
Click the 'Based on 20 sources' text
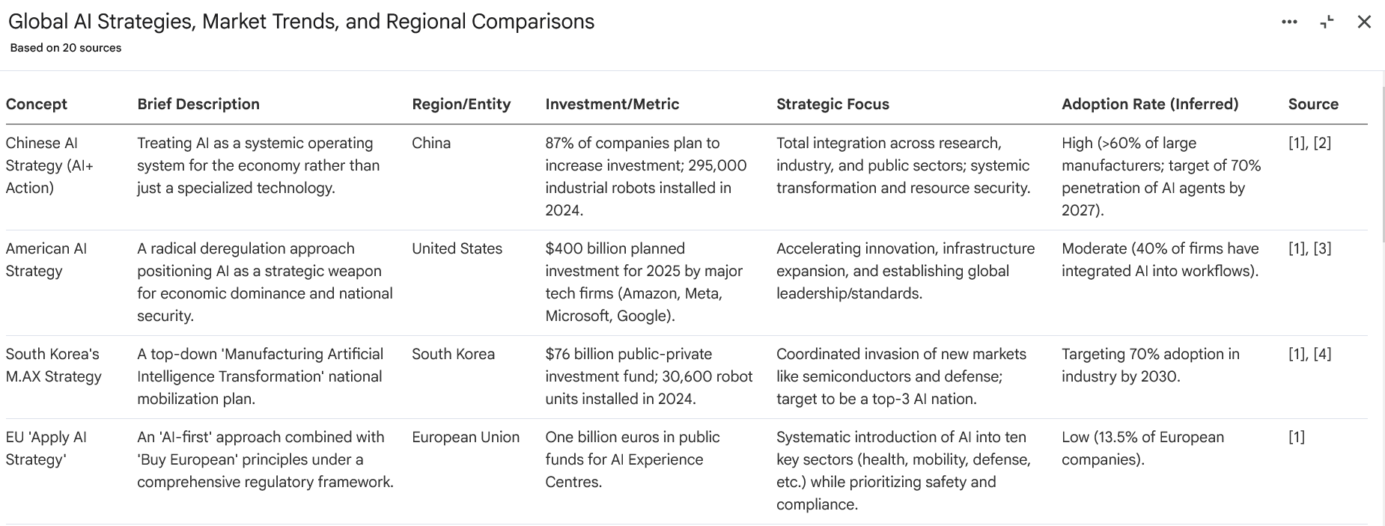coord(66,48)
